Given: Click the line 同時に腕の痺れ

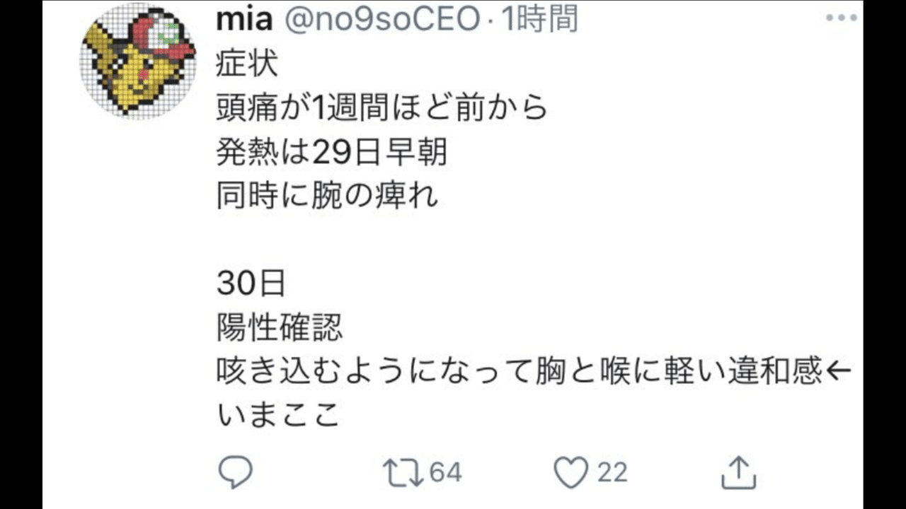Looking at the screenshot, I should click(x=328, y=196).
